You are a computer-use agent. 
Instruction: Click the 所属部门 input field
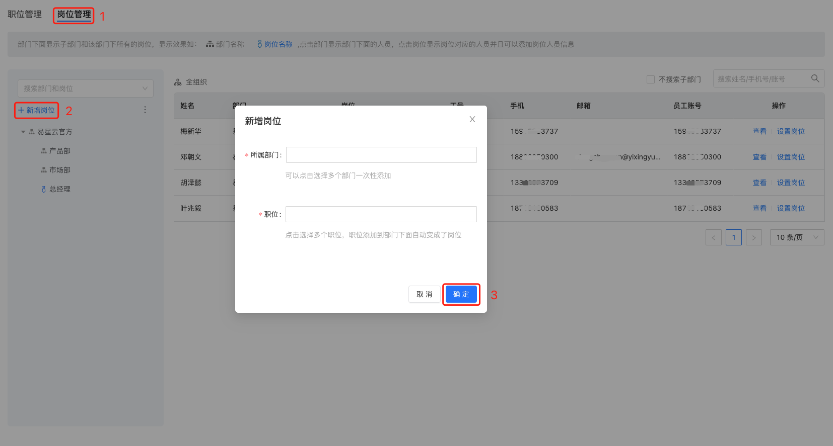click(x=381, y=155)
